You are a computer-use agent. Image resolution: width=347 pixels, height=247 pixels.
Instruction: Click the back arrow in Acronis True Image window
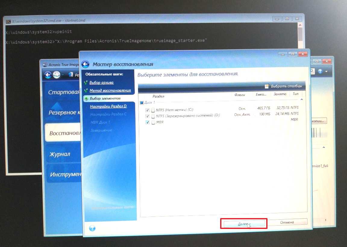click(x=48, y=75)
